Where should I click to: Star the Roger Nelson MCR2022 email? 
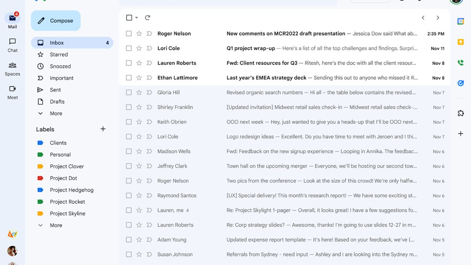pyautogui.click(x=139, y=33)
